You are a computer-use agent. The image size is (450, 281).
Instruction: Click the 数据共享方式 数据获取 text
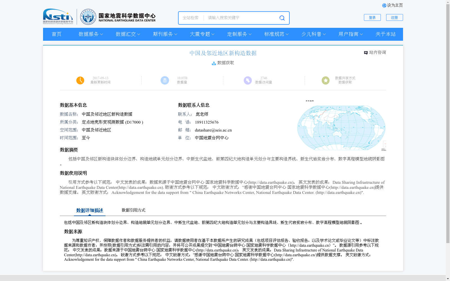(x=345, y=80)
